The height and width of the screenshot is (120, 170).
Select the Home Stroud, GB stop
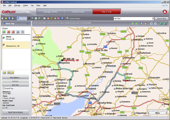pyautogui.click(x=16, y=38)
